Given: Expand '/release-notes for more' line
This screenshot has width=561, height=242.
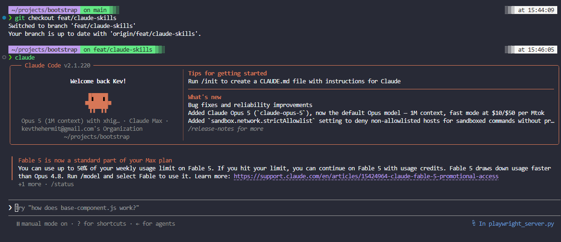Looking at the screenshot, I should click(225, 129).
